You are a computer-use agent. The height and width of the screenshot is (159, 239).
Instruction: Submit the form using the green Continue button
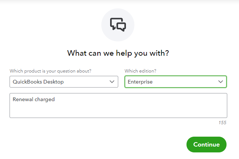point(206,144)
